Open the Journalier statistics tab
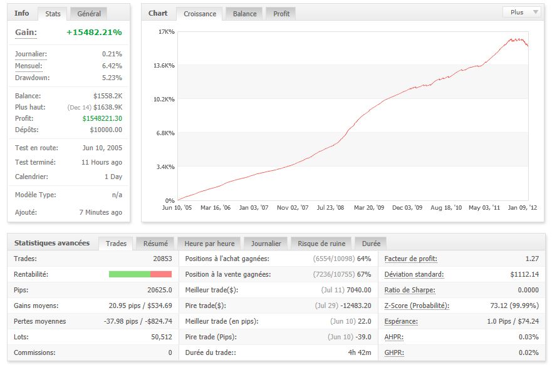This screenshot has height=365, width=557. [x=266, y=243]
